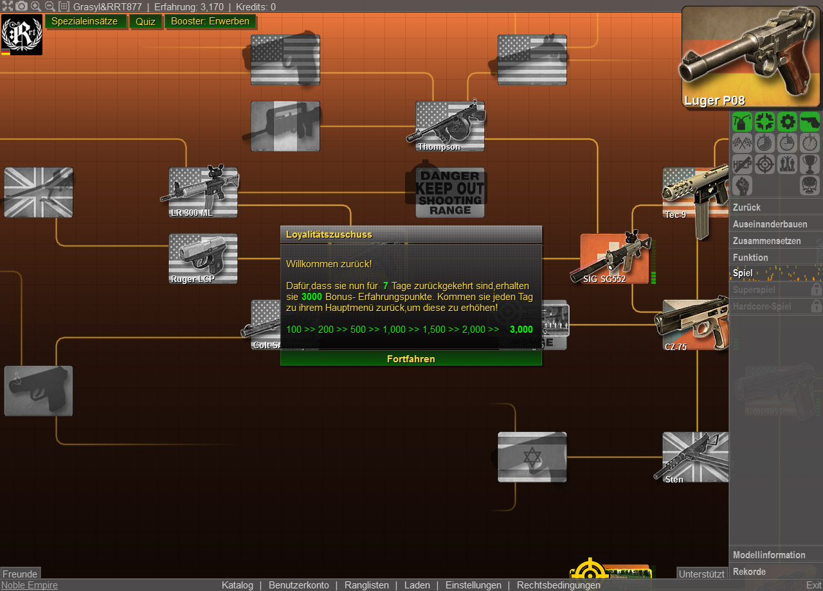Image resolution: width=823 pixels, height=591 pixels.
Task: Click the zoom-out magnifier icon
Action: (50, 6)
